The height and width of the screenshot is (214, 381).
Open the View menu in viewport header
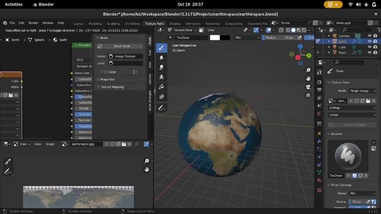tap(211, 30)
